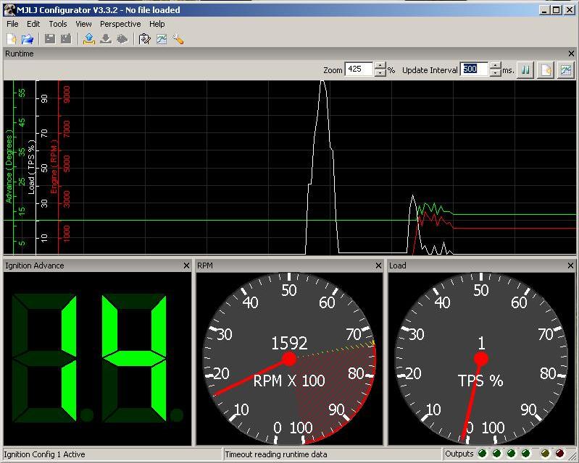Close the Runtime panel

pyautogui.click(x=571, y=54)
